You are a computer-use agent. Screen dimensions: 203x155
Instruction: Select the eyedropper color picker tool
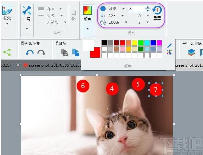[x=169, y=45]
